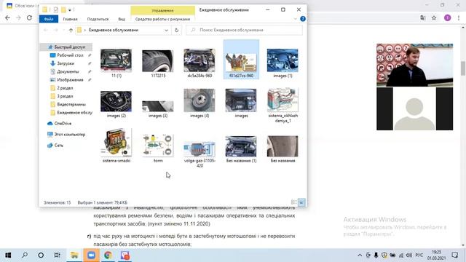
Task: Open the 2 раздел folder in sidebar
Action: [x=65, y=88]
